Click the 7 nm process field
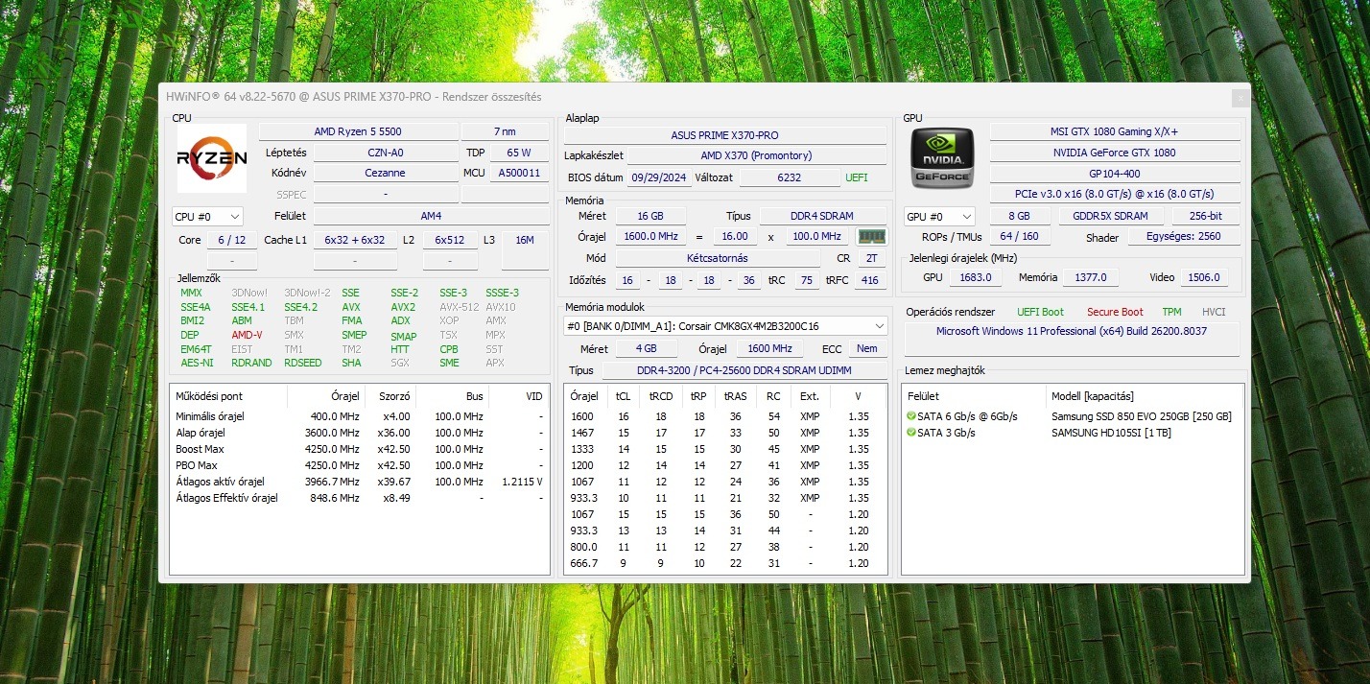1370x684 pixels. pos(505,131)
